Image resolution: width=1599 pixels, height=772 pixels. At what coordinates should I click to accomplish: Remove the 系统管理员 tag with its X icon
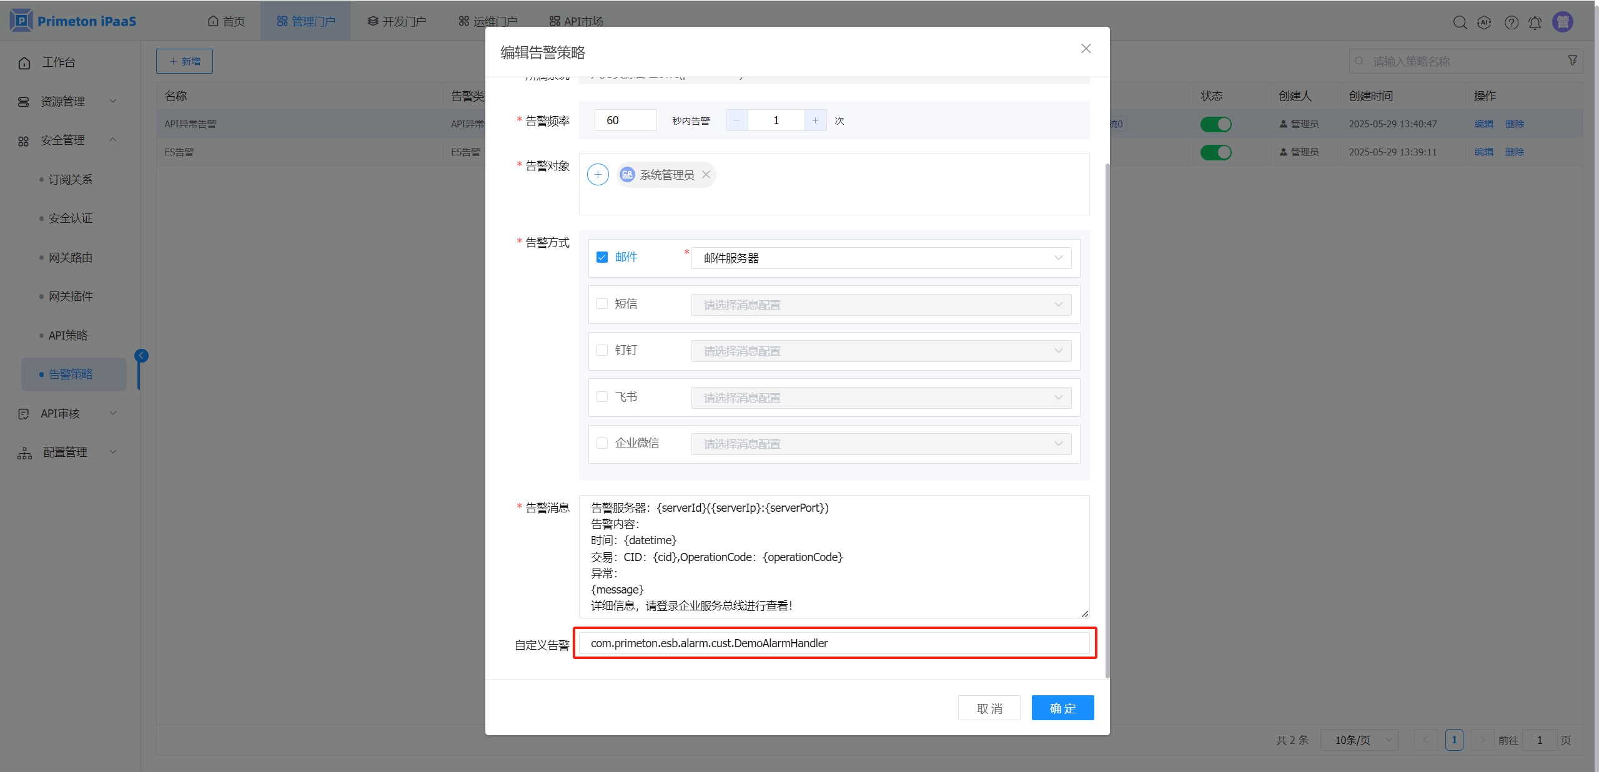point(706,175)
